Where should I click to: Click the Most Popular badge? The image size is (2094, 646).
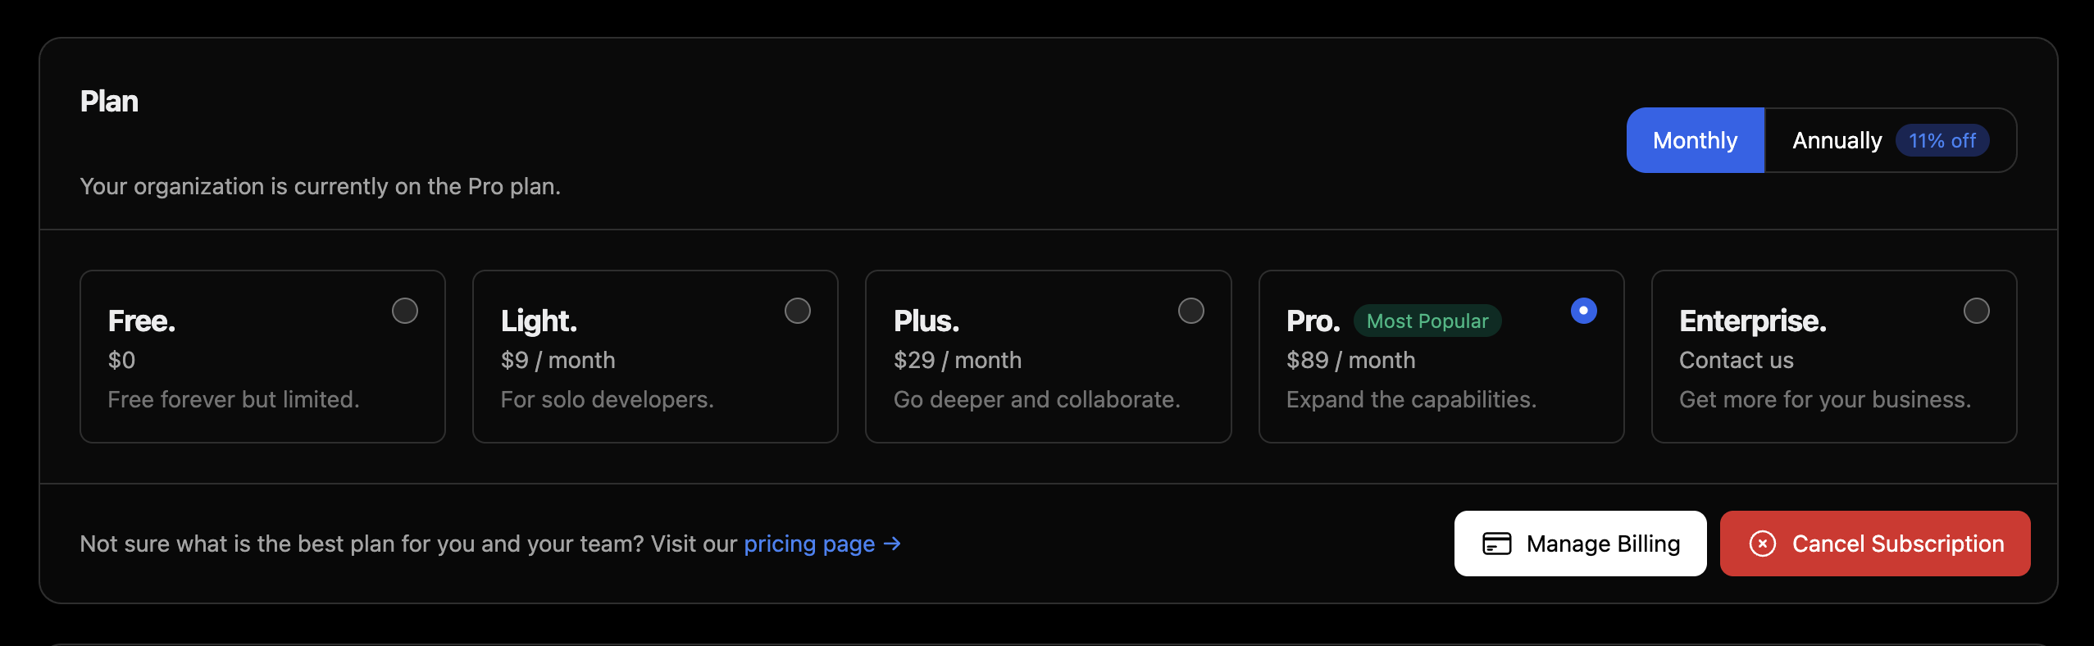[x=1427, y=321]
